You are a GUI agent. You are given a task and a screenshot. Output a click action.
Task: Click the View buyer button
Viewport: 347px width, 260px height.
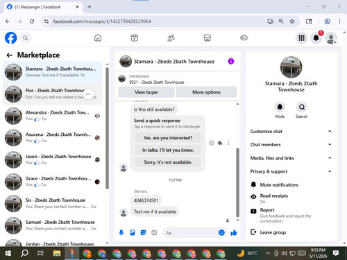[x=146, y=92]
